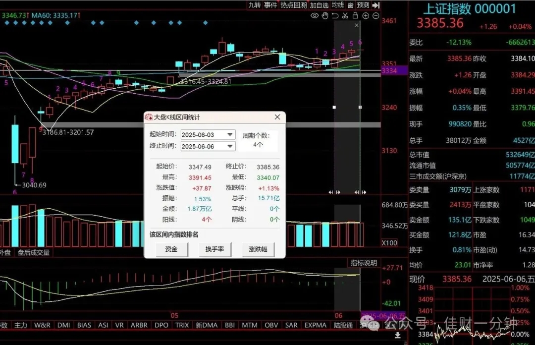Click the 指标说明 indicator help button

(364, 263)
